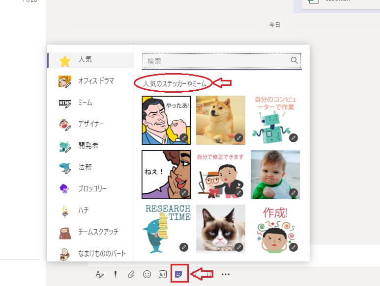Viewport: 380px width, 286px height.
Task: Click the magnifier icon in sticker search
Action: [x=294, y=61]
